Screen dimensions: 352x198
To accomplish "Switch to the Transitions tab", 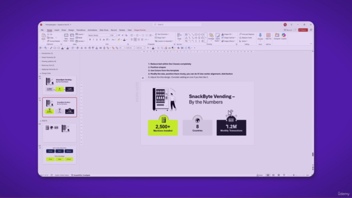I will coord(81,30).
